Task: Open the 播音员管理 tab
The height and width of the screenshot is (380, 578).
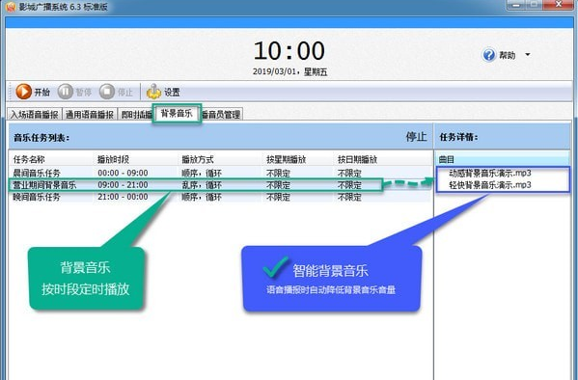Action: 221,114
